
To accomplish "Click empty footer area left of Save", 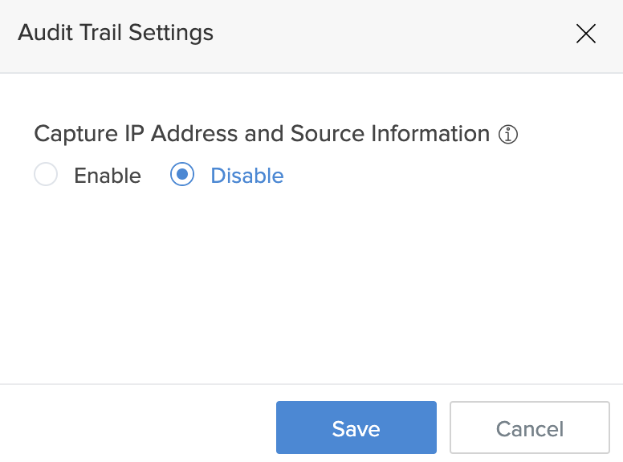I will pos(136,428).
